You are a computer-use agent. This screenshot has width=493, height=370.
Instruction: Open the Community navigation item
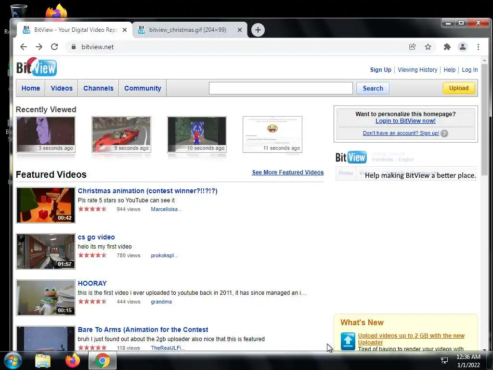143,89
